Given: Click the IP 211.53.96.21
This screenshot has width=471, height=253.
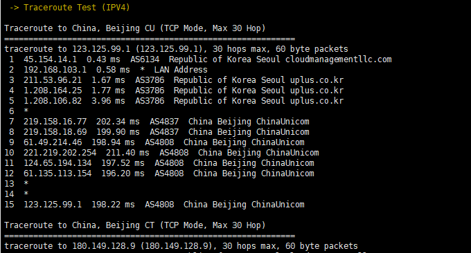Looking at the screenshot, I should click(53, 80).
